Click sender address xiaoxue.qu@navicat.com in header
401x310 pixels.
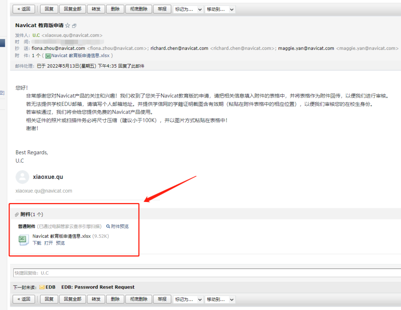tap(72, 35)
